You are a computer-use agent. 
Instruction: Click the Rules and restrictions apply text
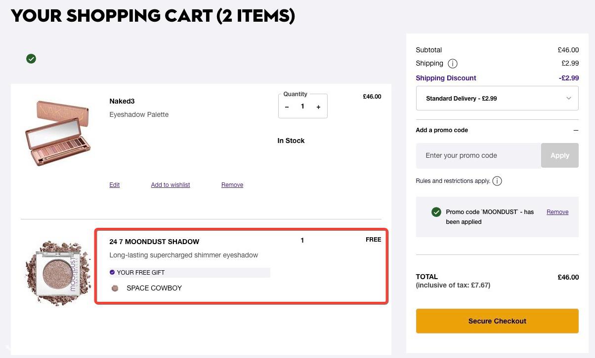point(453,181)
